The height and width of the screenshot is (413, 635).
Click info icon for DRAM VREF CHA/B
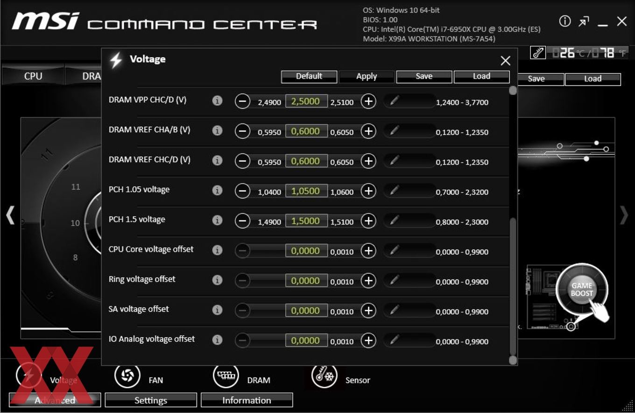[x=217, y=130]
